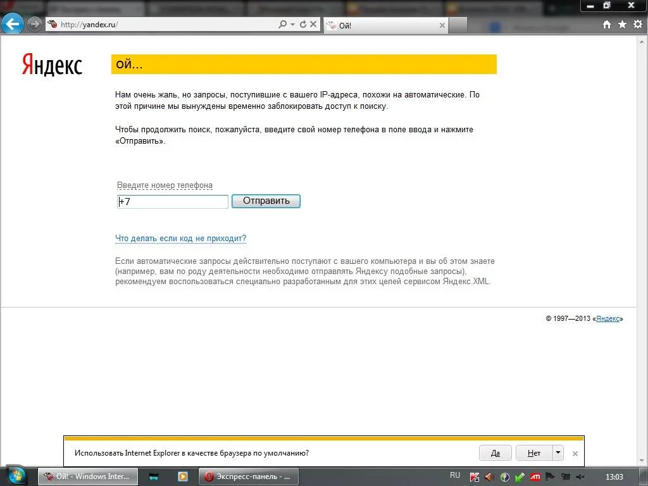
Task: Go to the Home page icon
Action: 607,25
